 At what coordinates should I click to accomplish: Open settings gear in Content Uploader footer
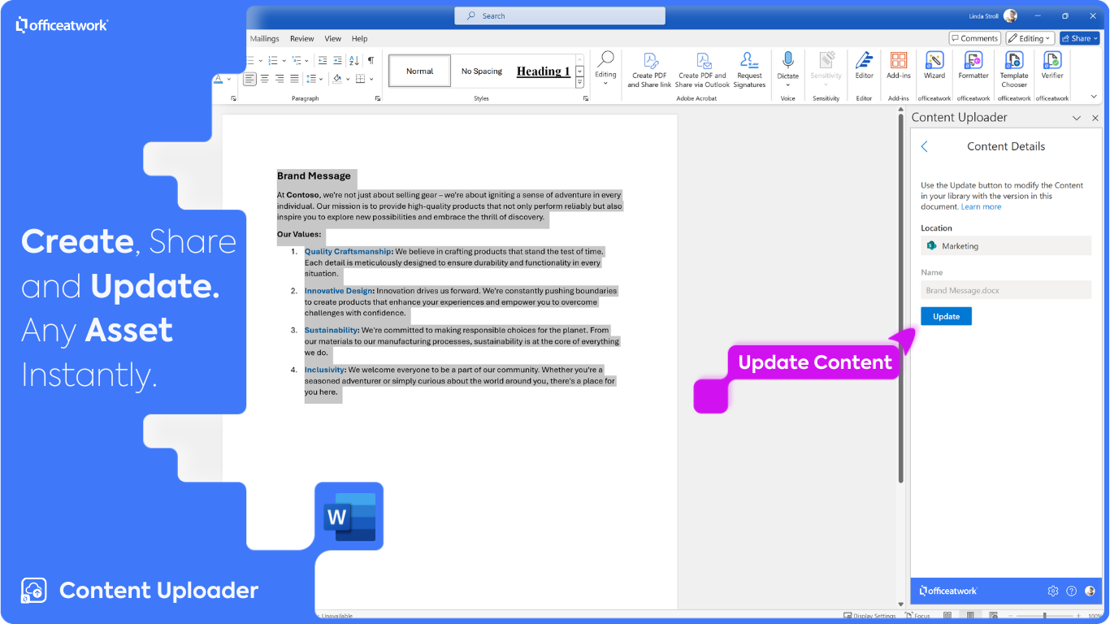[1053, 591]
